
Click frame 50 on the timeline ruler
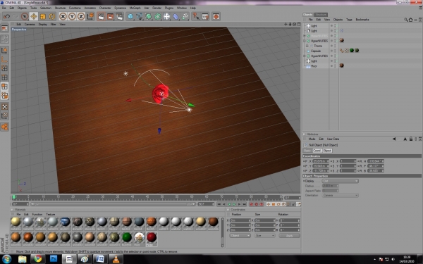(162, 197)
